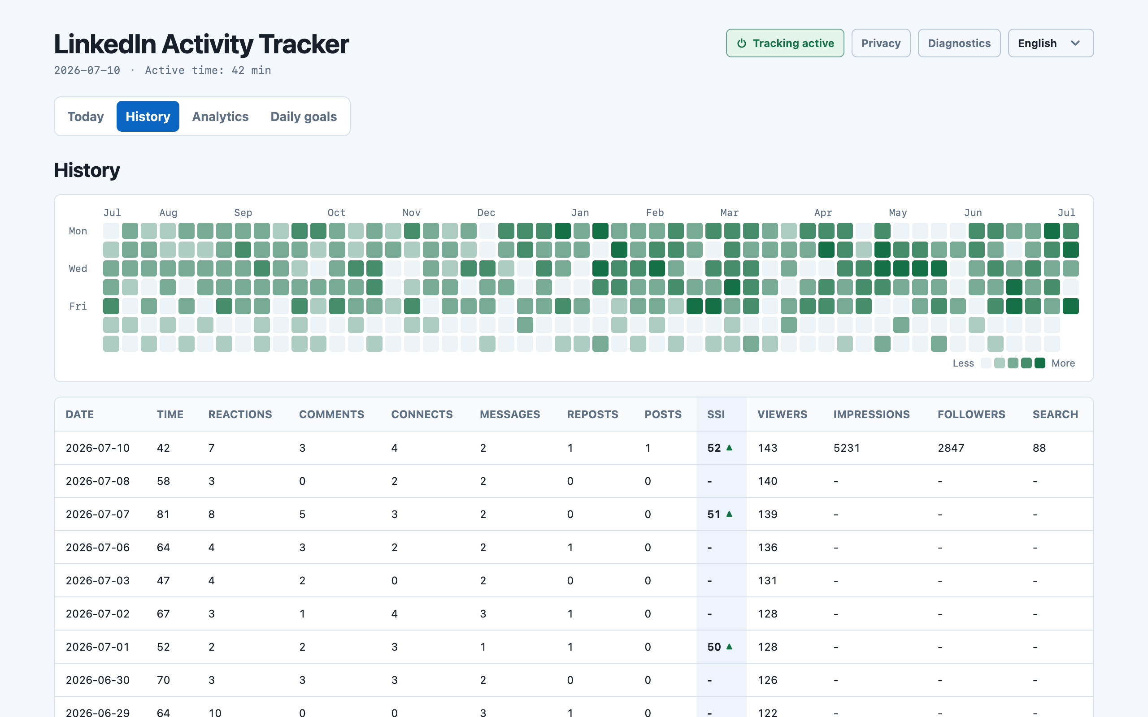This screenshot has width=1148, height=717.
Task: Click viewers value 136
Action: [767, 547]
